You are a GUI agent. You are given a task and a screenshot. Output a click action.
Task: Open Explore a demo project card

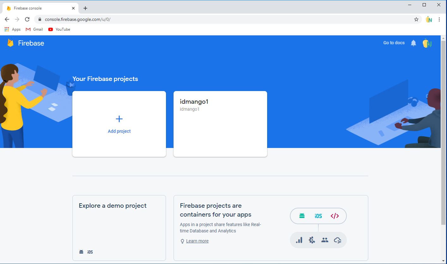coord(119,228)
